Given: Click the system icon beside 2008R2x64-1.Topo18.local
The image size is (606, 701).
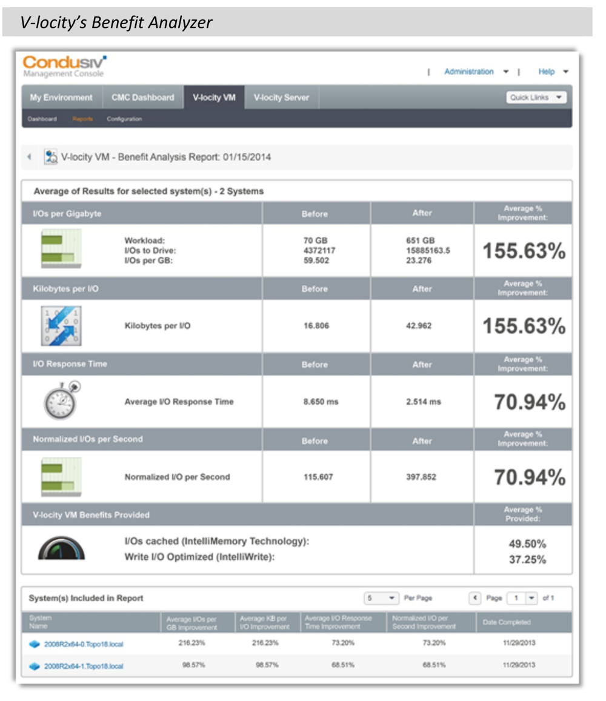Looking at the screenshot, I should tap(35, 666).
